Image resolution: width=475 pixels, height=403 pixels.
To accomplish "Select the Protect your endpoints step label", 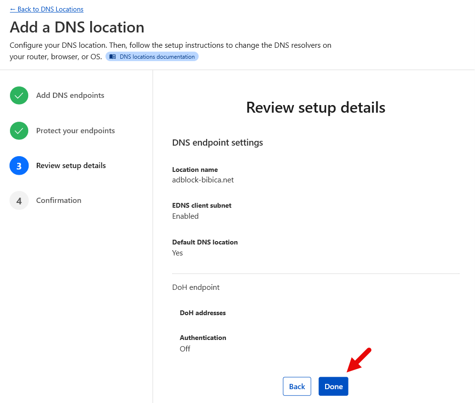I will coord(75,131).
